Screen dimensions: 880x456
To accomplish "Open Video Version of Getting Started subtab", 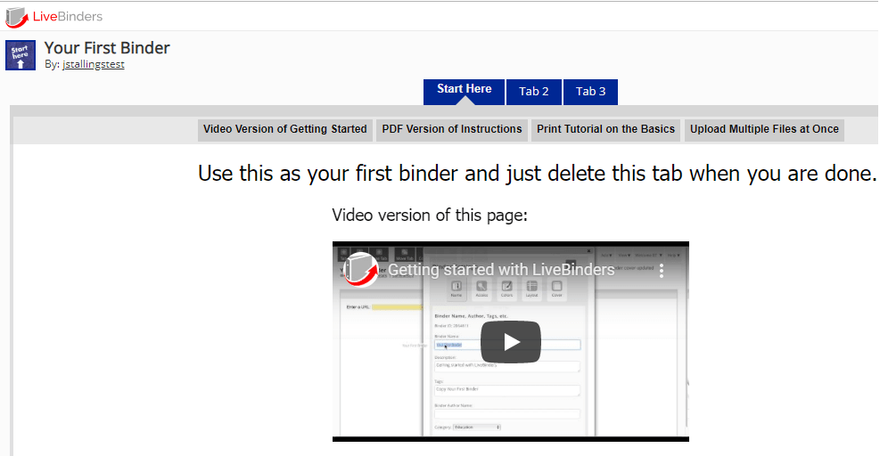I will coord(284,129).
